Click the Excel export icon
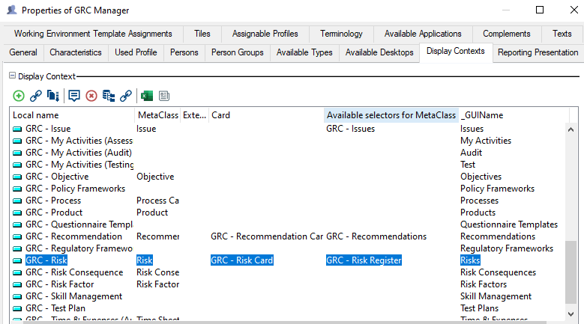584x324 pixels. (147, 96)
